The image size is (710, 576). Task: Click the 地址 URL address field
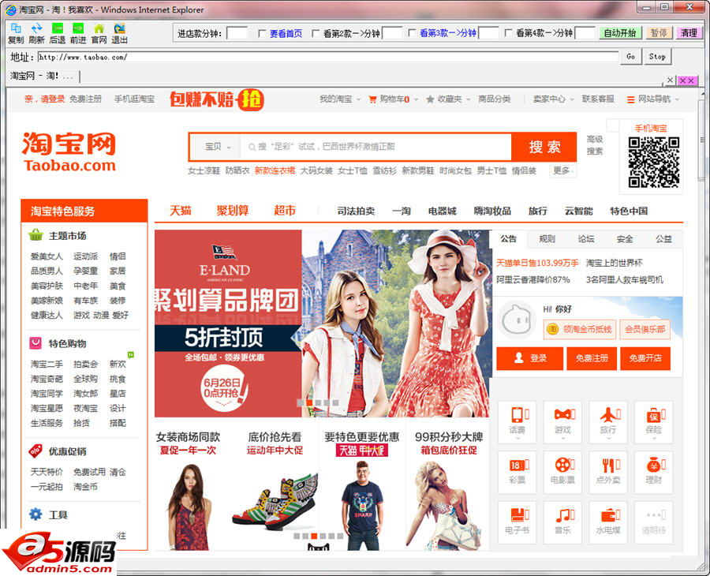(x=328, y=57)
